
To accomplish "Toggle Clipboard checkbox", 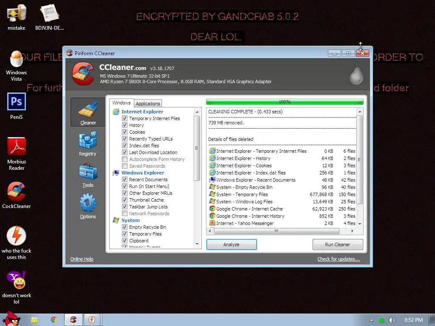I will click(125, 241).
